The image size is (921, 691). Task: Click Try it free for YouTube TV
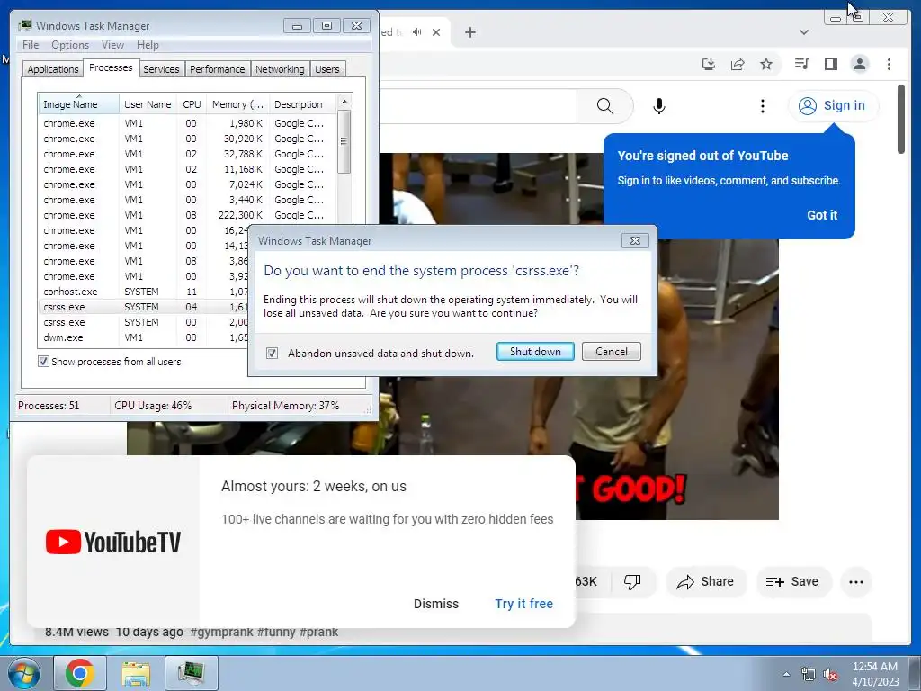(524, 604)
